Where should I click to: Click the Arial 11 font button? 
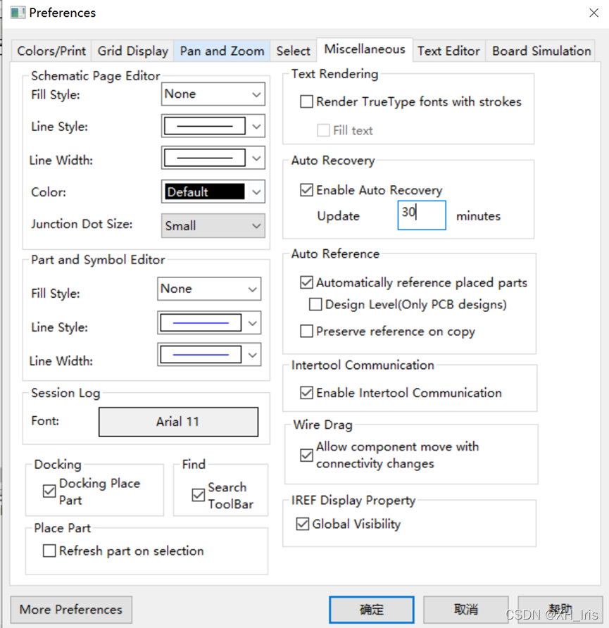point(178,422)
